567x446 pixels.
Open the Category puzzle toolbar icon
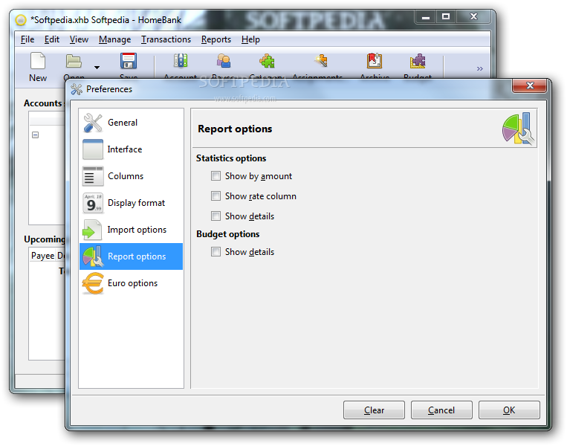(267, 61)
